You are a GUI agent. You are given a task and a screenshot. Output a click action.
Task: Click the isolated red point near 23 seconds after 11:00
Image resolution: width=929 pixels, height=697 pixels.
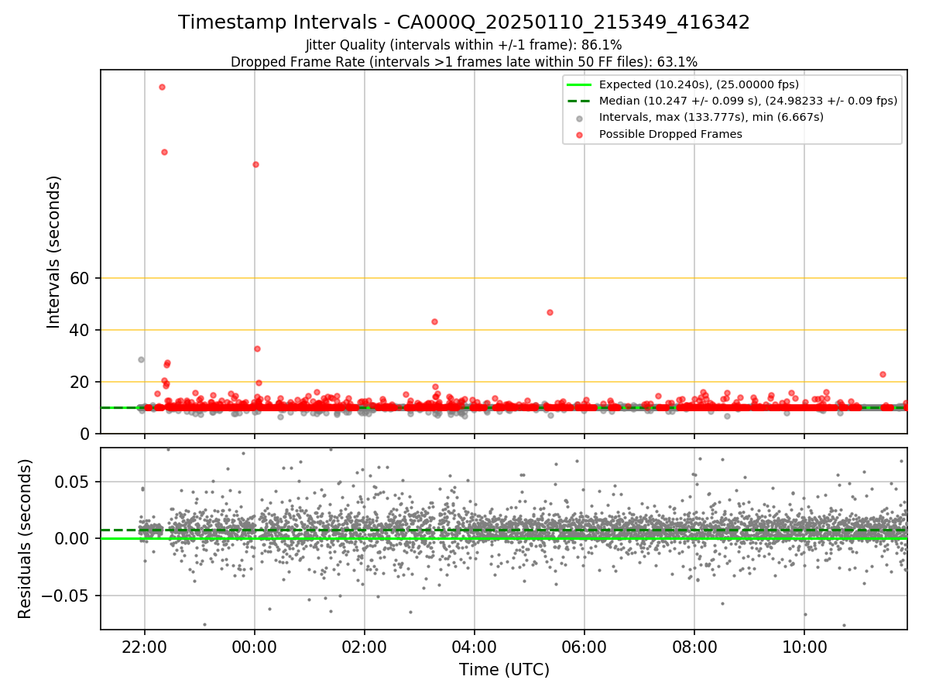[x=883, y=374]
